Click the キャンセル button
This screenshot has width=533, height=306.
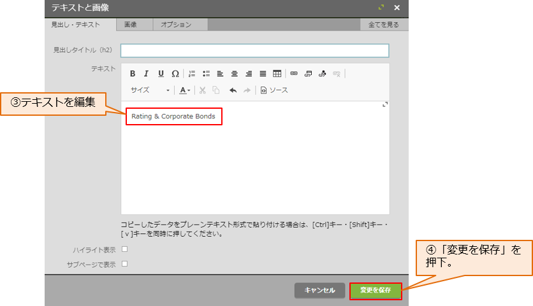point(319,290)
